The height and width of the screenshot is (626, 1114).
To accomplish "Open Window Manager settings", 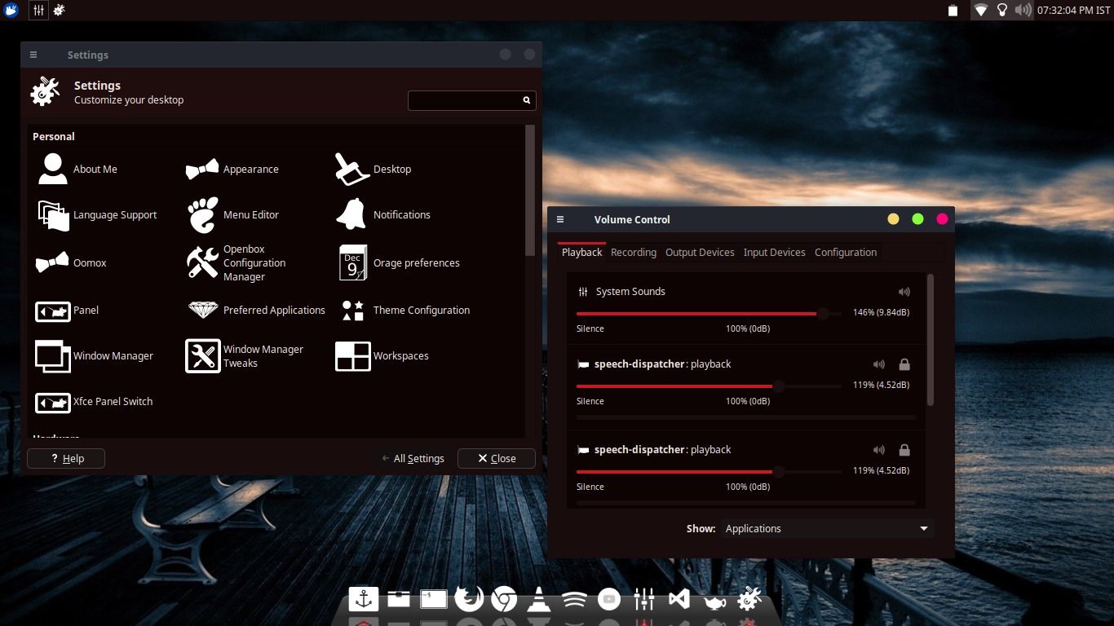I will (x=95, y=356).
